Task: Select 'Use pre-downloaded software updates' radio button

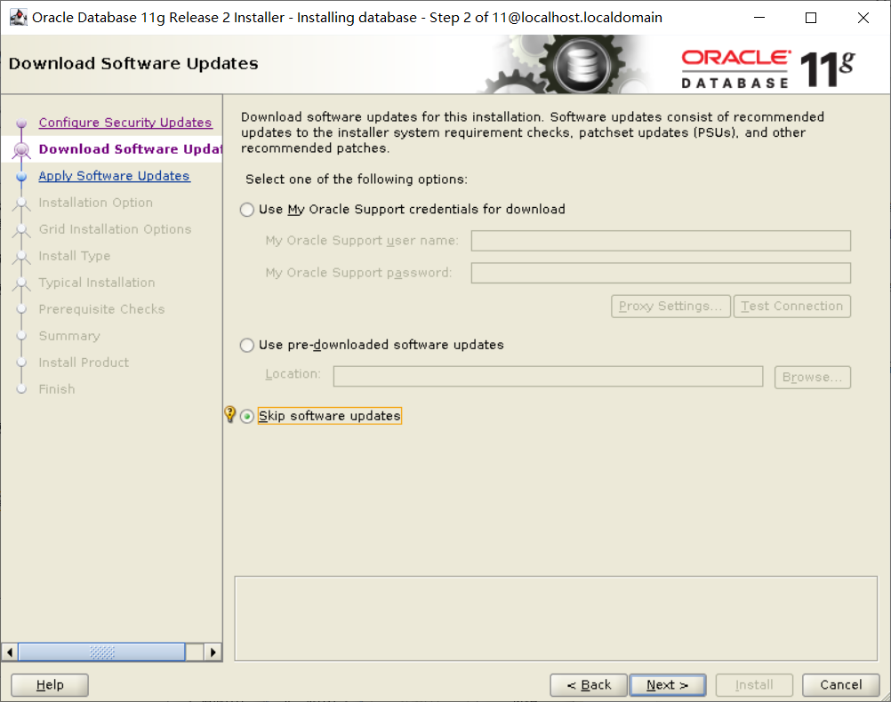Action: (x=246, y=346)
